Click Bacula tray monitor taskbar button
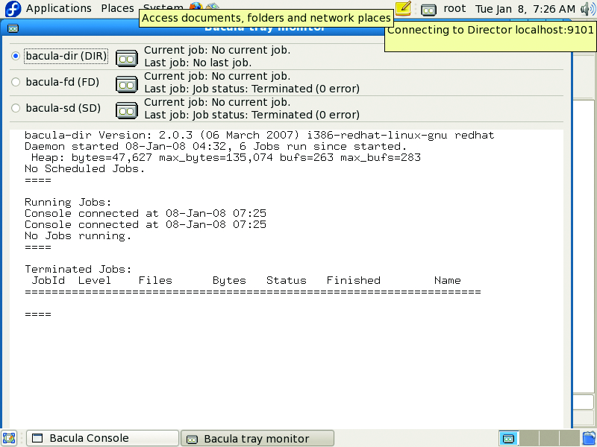The image size is (597, 447). click(x=257, y=438)
